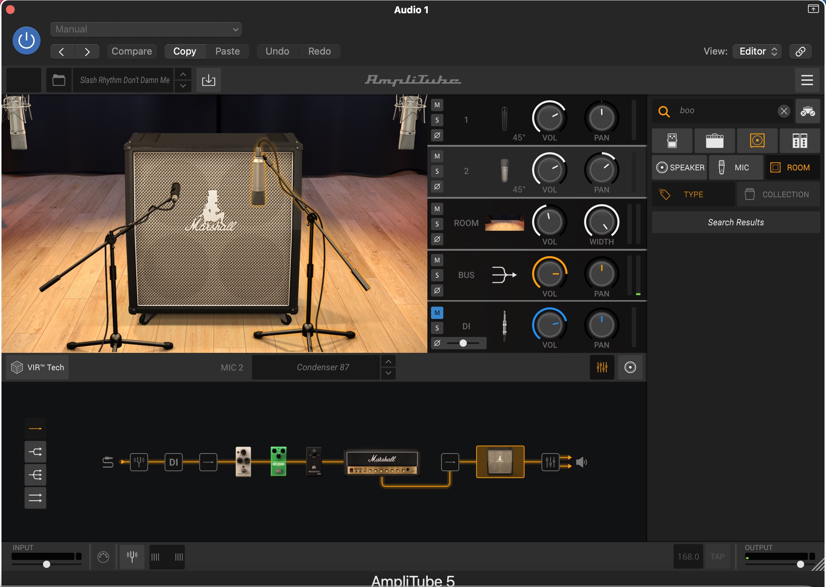
Task: Select the parallel chain routing
Action: coord(35,498)
